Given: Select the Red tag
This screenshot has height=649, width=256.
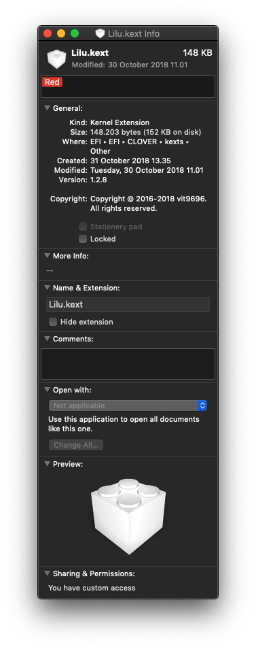Looking at the screenshot, I should (52, 82).
